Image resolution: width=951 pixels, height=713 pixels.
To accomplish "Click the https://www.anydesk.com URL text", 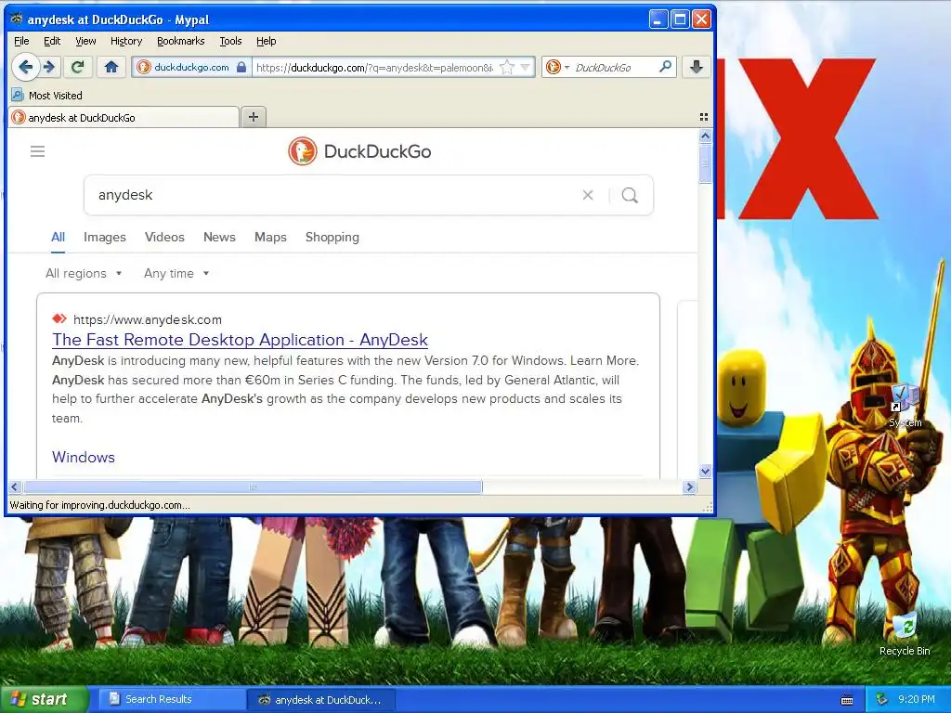I will click(x=148, y=319).
